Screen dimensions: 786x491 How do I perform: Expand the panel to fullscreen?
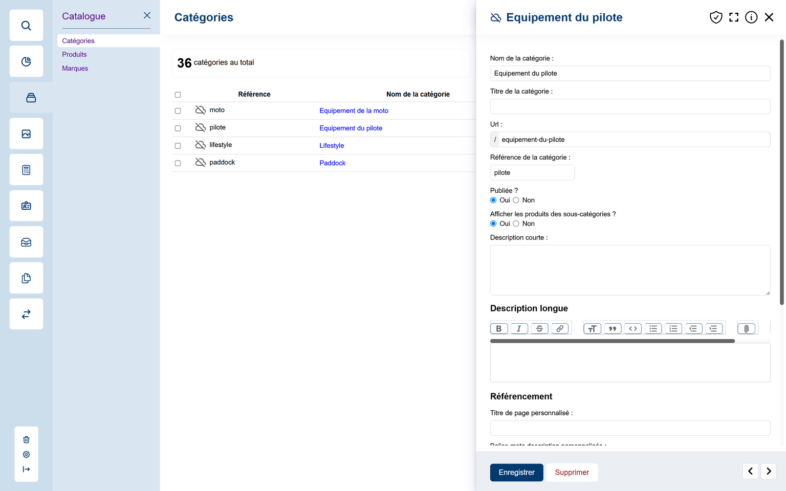(734, 17)
